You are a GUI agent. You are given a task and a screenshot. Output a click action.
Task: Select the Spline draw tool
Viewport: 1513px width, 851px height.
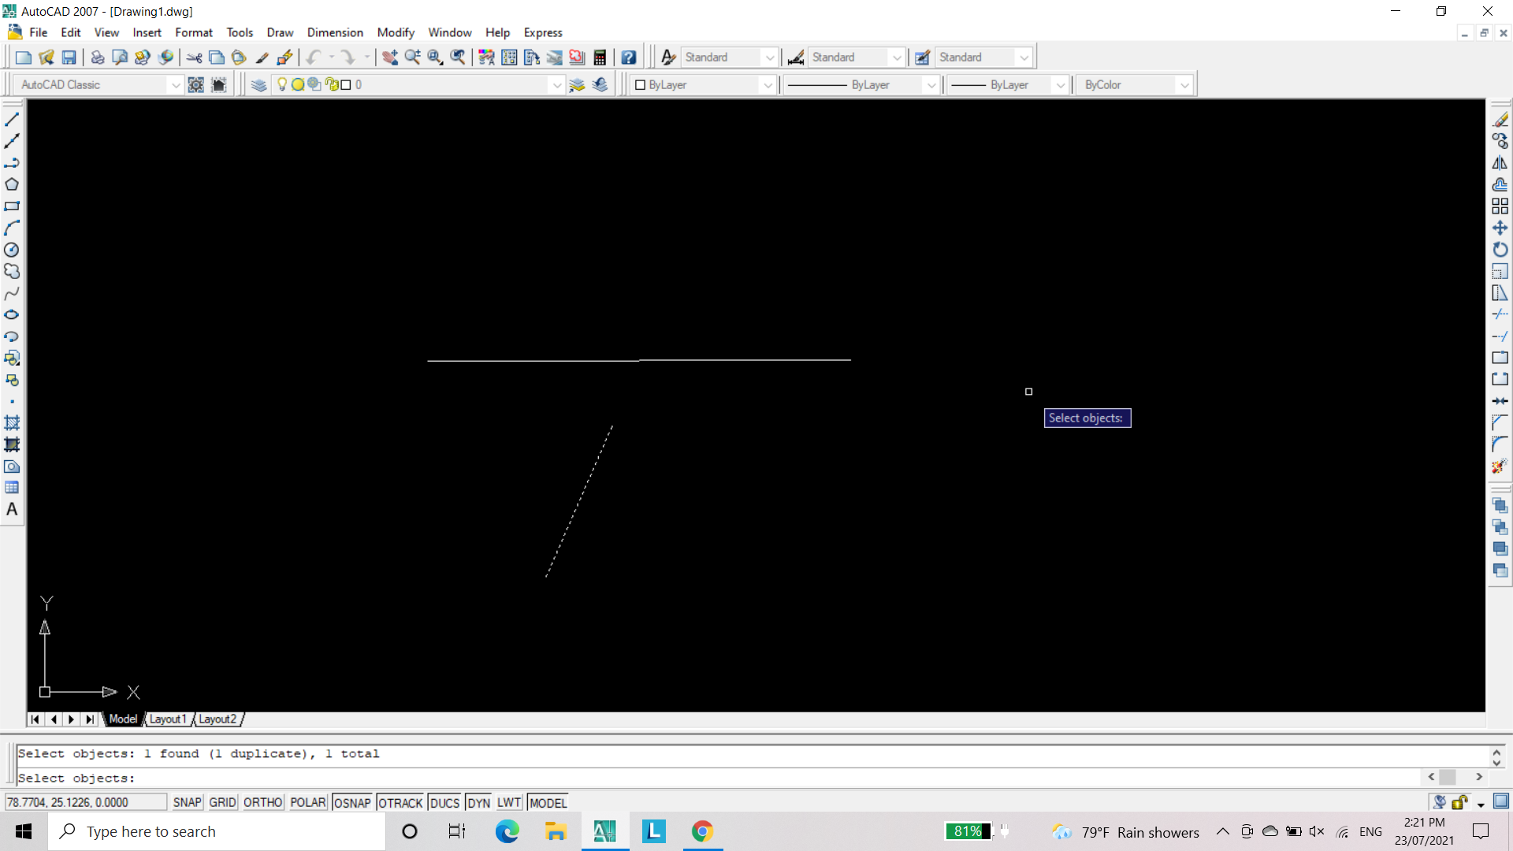click(x=12, y=293)
